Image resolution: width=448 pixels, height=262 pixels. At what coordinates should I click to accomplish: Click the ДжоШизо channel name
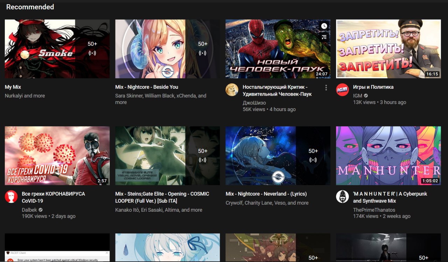pyautogui.click(x=254, y=103)
